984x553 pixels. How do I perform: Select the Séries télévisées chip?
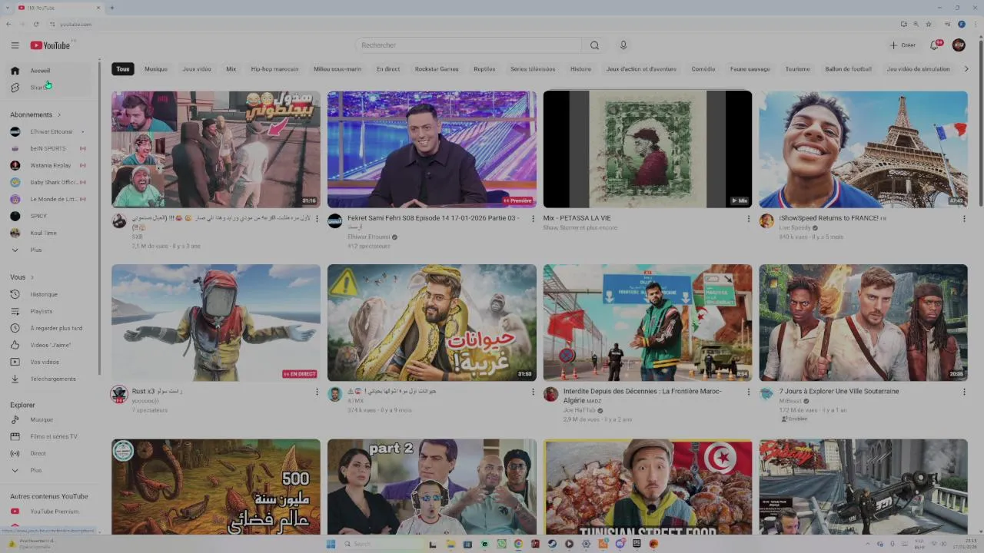(x=533, y=69)
